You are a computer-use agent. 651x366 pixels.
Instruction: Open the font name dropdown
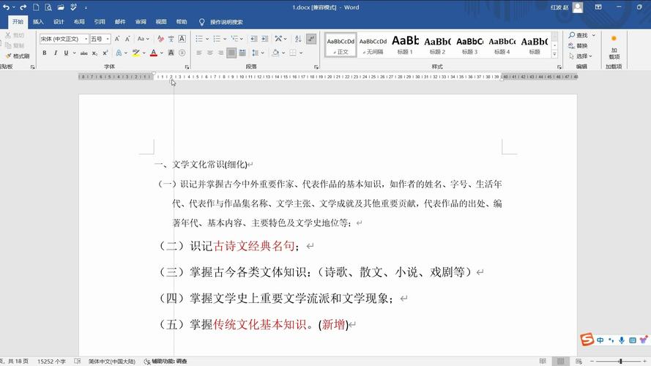pos(86,39)
